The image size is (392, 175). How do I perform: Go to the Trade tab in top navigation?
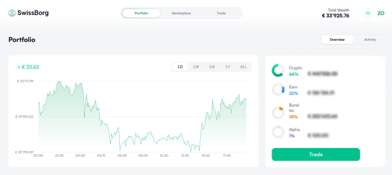(x=221, y=13)
